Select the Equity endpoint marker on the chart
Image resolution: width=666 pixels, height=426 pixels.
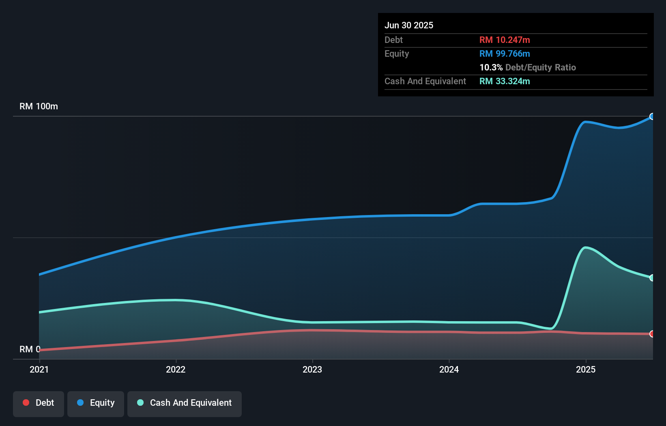[652, 117]
